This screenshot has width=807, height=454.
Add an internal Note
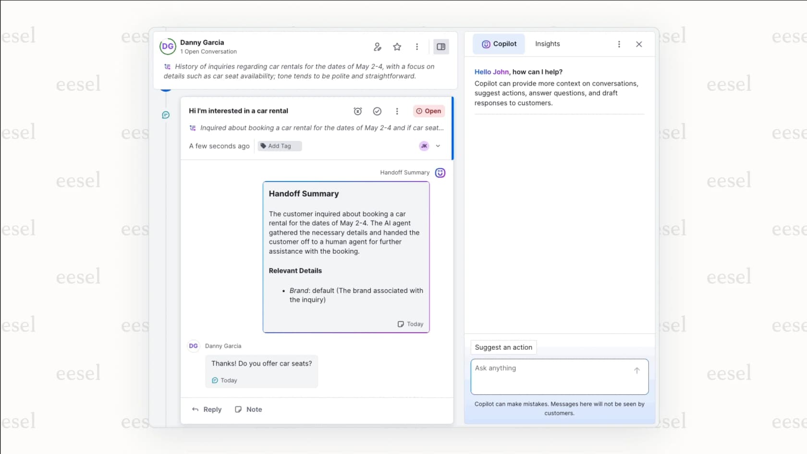click(x=248, y=409)
